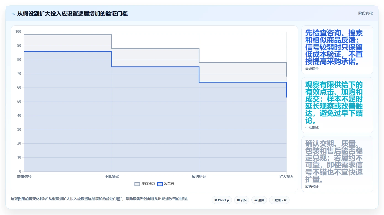
Task: Click the lightning icon beside the title
Action: point(13,14)
